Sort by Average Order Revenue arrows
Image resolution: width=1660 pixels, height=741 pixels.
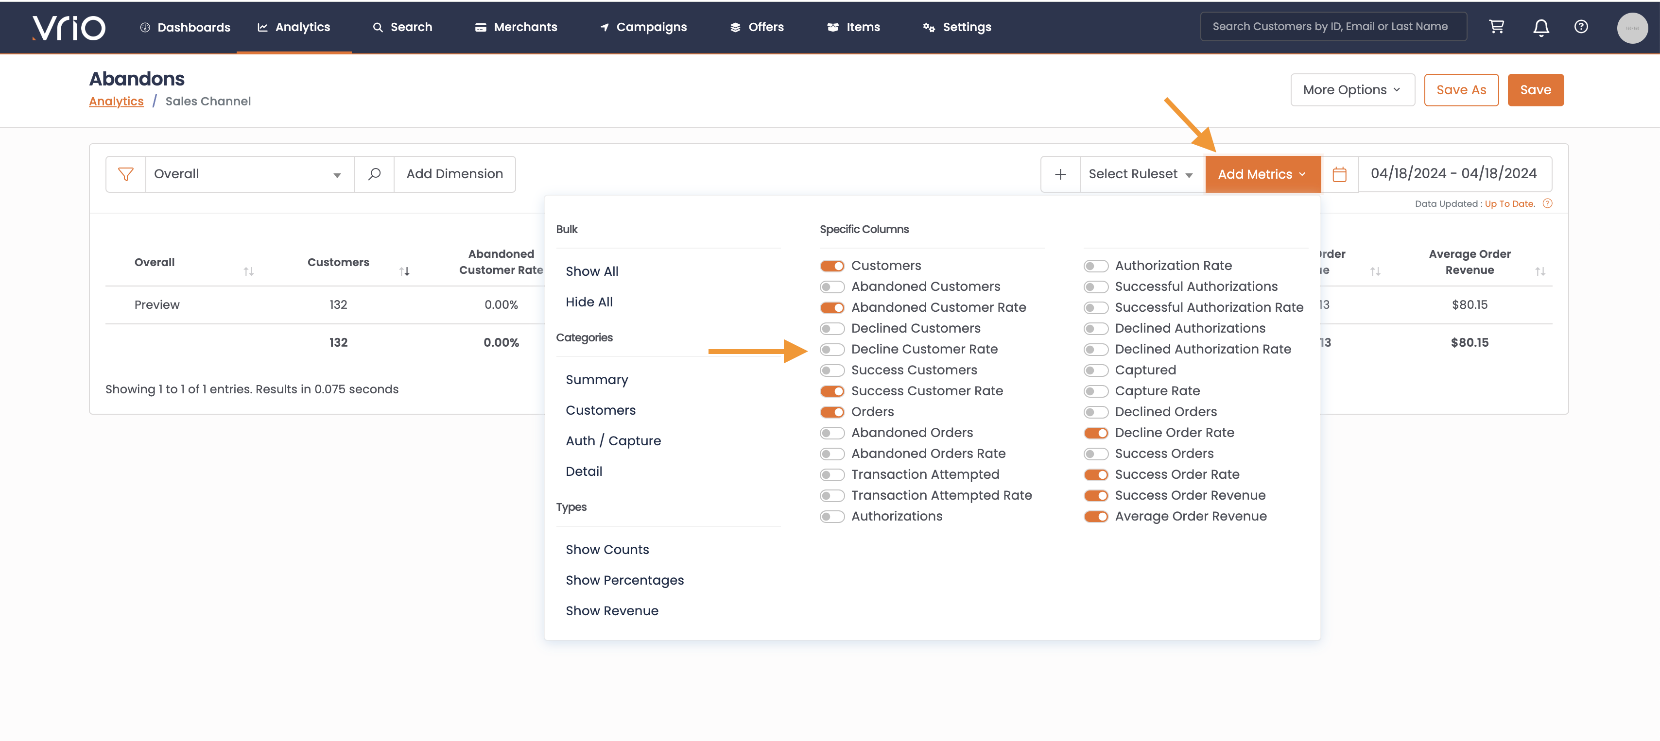(x=1540, y=271)
